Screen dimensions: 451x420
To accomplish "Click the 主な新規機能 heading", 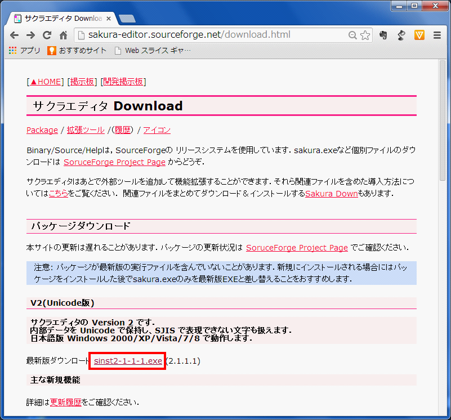I will [55, 380].
